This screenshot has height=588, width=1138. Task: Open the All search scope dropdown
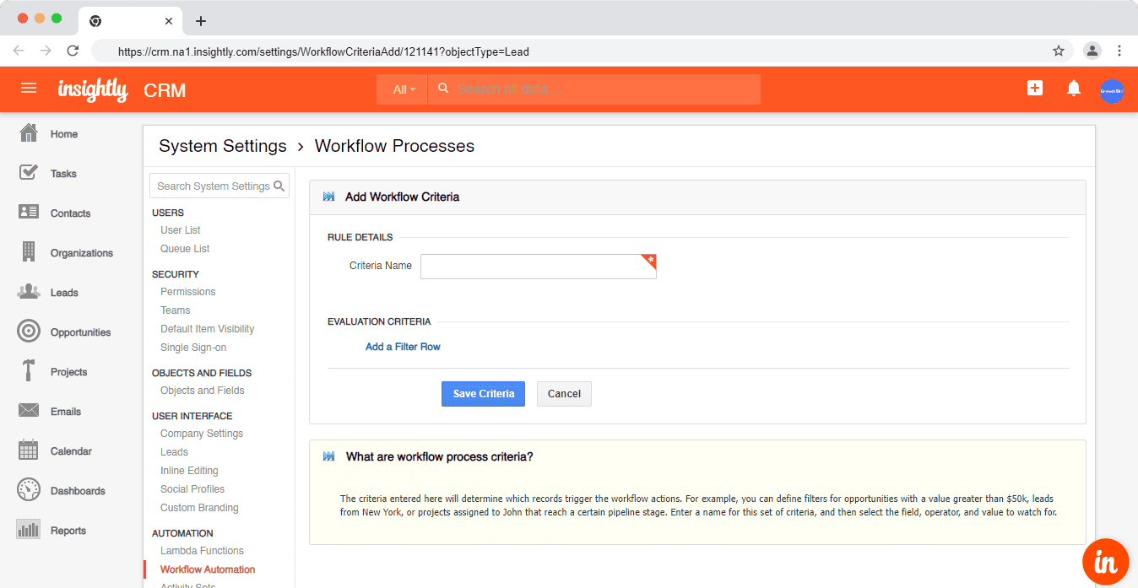tap(401, 89)
